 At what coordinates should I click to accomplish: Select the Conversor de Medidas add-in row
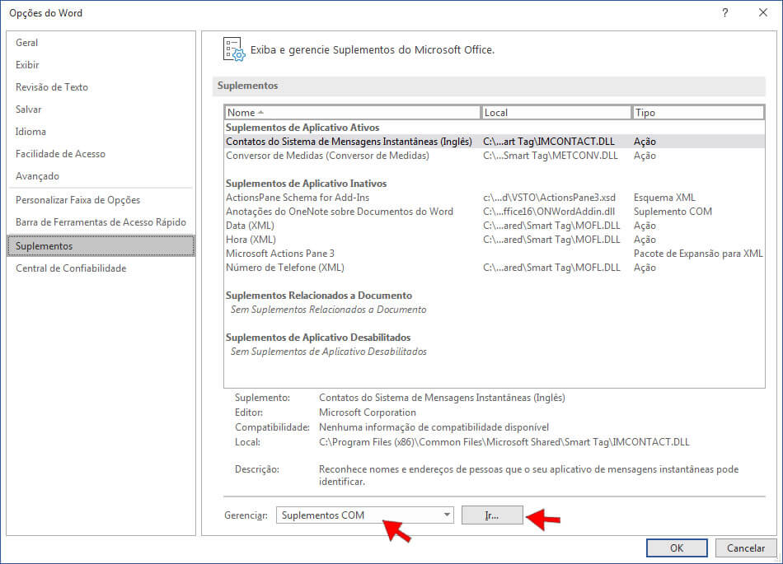[495, 156]
